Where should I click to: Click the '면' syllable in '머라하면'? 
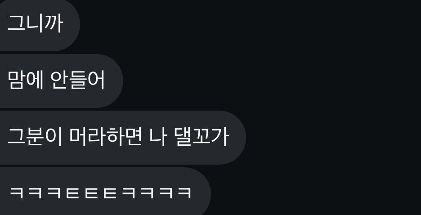tap(132, 137)
